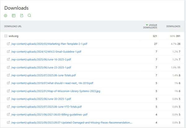186x128 pixels.
Task: Click the export data icon
Action: (x=22, y=16)
